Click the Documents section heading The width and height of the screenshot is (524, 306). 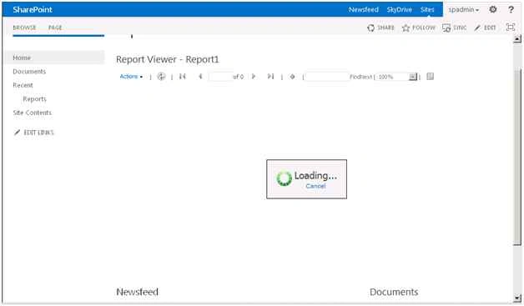[394, 292]
